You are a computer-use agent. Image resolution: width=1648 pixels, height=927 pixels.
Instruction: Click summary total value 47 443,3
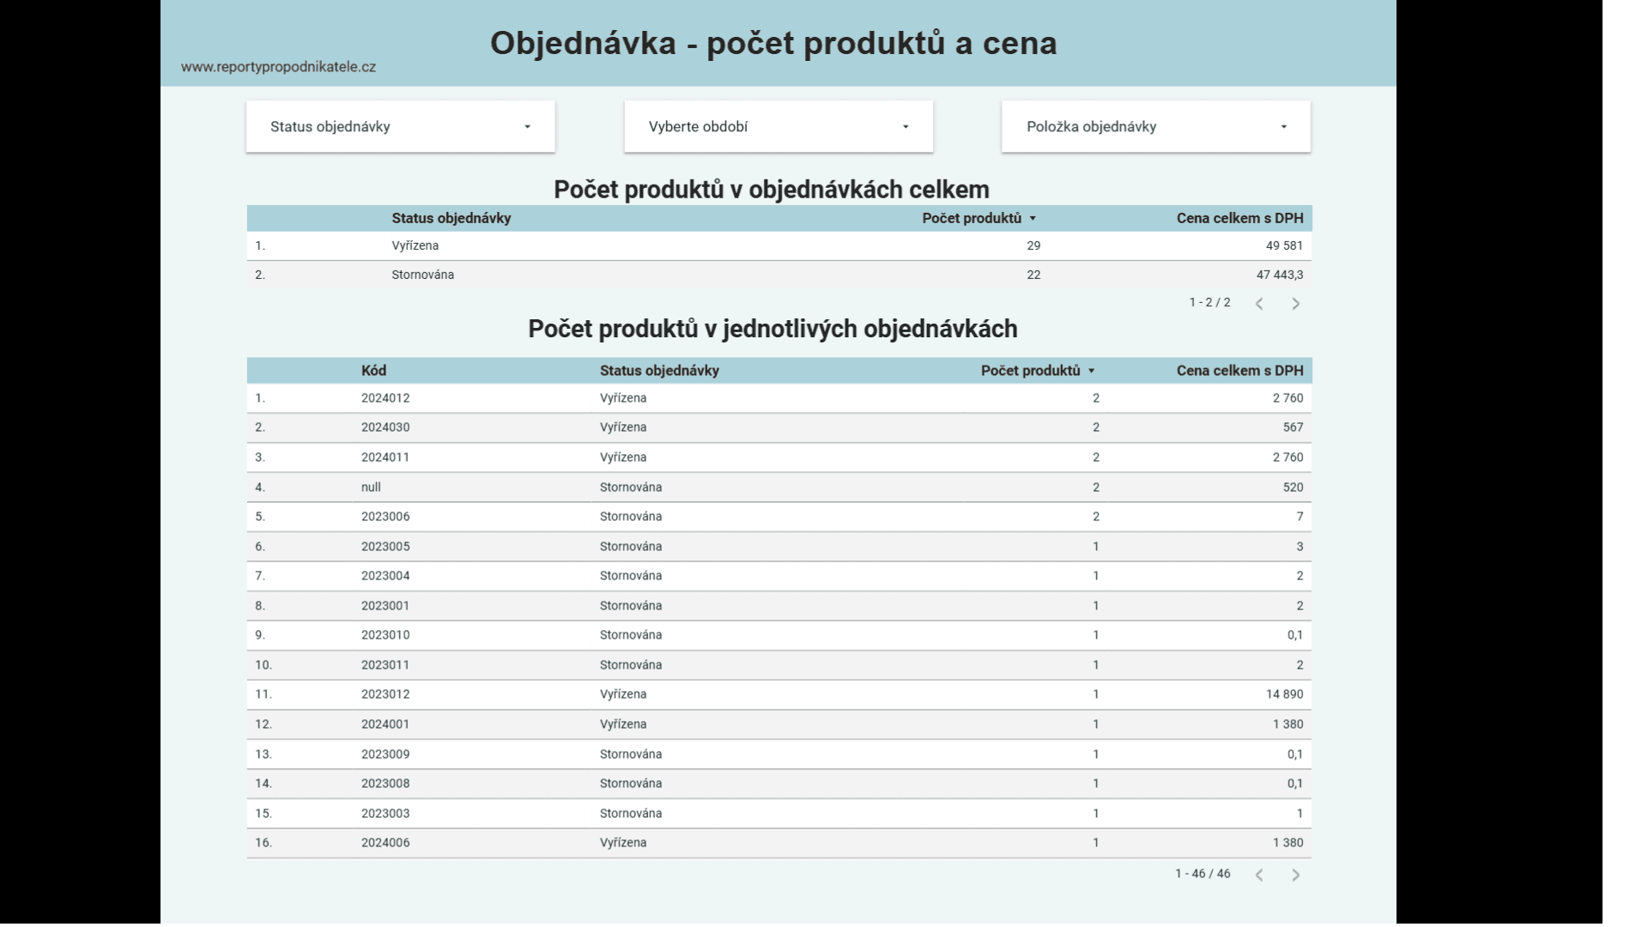pos(1280,275)
